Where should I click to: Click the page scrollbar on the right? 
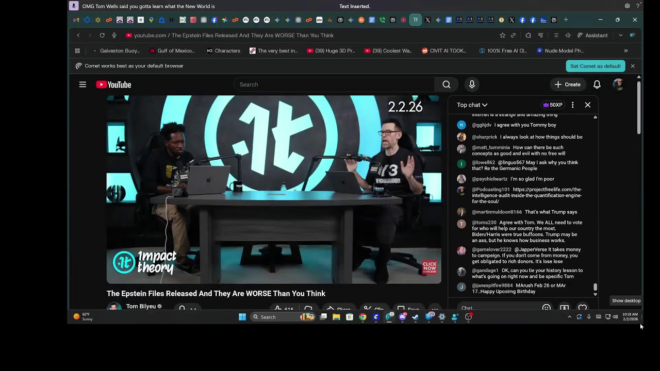pyautogui.click(x=639, y=107)
